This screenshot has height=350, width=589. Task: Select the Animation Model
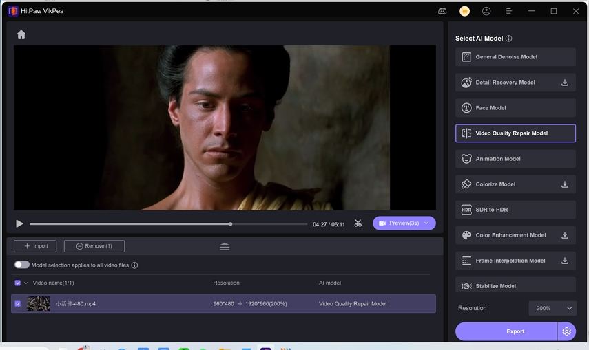tap(515, 159)
